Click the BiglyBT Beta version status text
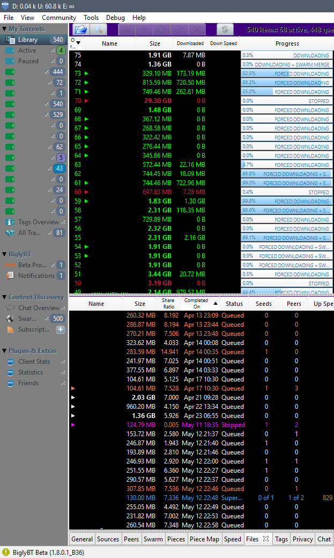The height and width of the screenshot is (558, 334). pos(48,553)
